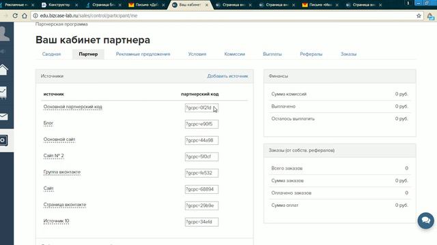Go to browser home page icon
Image resolution: width=437 pixels, height=245 pixels.
coord(25,16)
